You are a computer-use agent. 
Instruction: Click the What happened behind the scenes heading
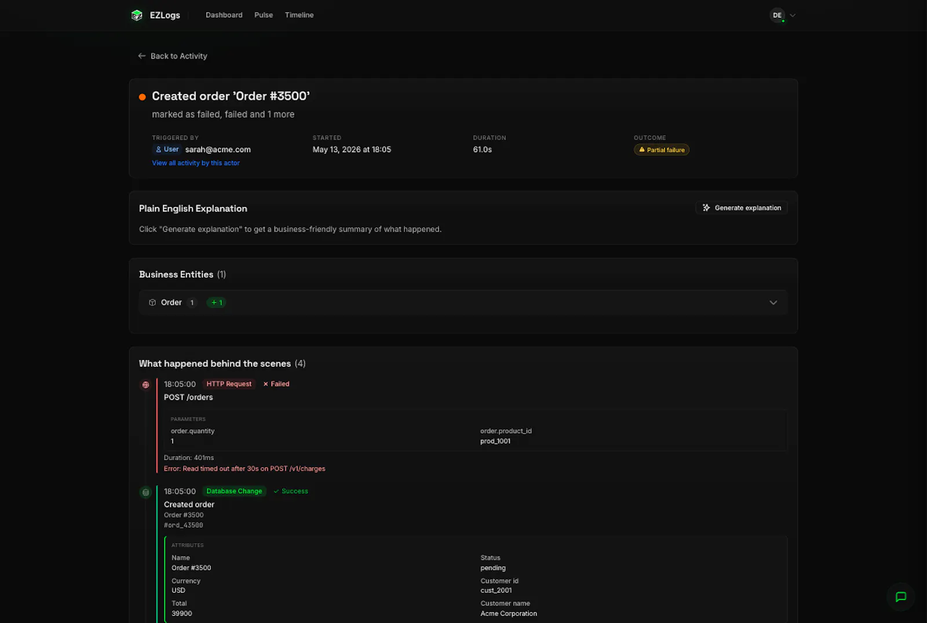coord(215,364)
